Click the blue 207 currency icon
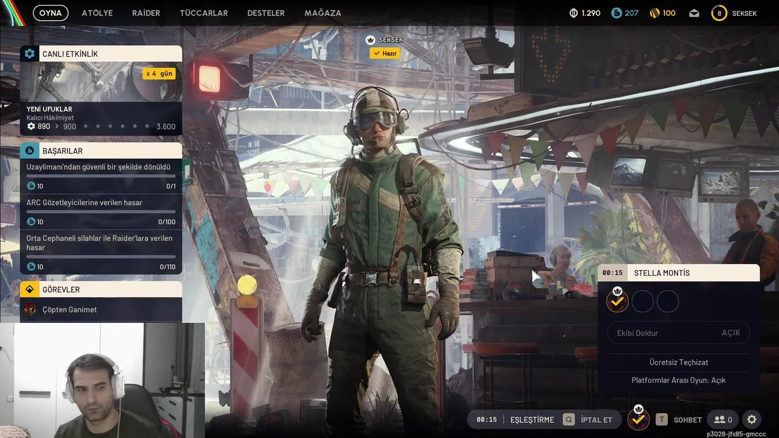The height and width of the screenshot is (438, 779). pos(617,13)
